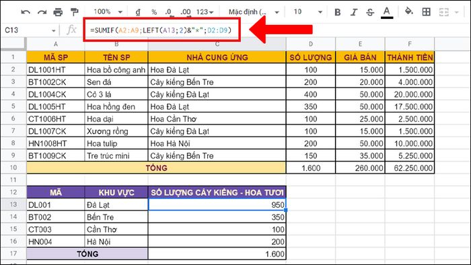Open the borders menu
This screenshot has width=471, height=265.
426,12
